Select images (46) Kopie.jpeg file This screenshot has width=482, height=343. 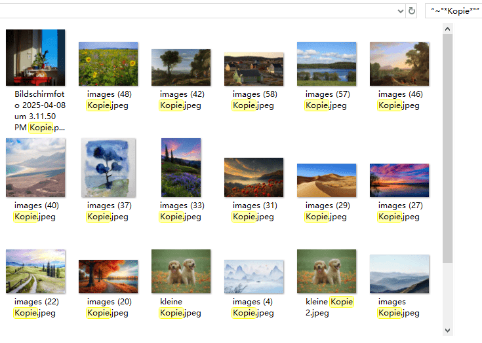(399, 64)
